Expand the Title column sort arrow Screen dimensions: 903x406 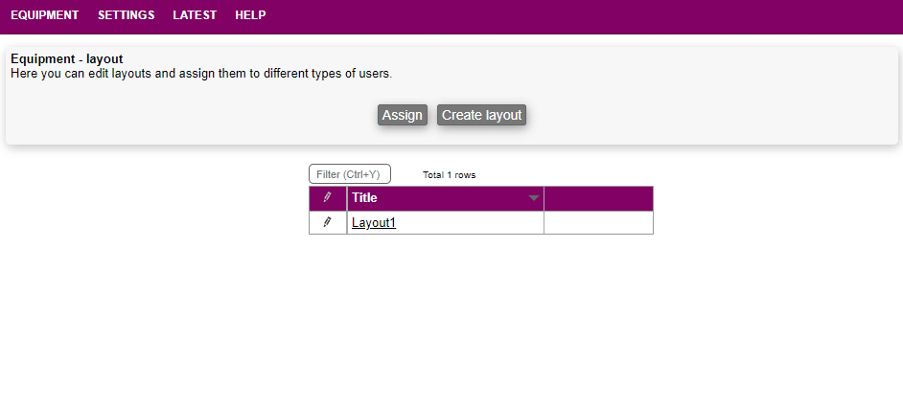(x=534, y=198)
